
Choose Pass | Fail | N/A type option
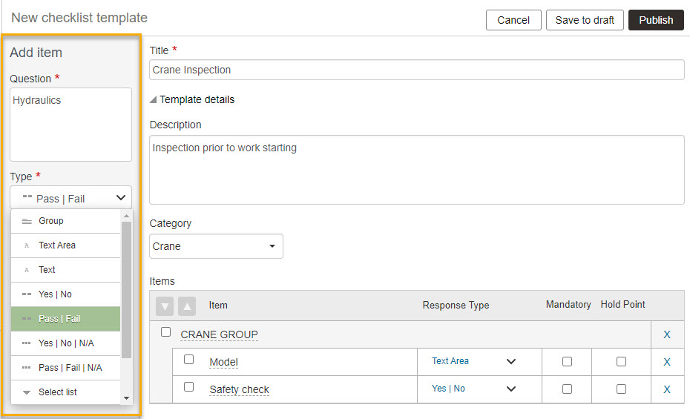click(x=65, y=368)
